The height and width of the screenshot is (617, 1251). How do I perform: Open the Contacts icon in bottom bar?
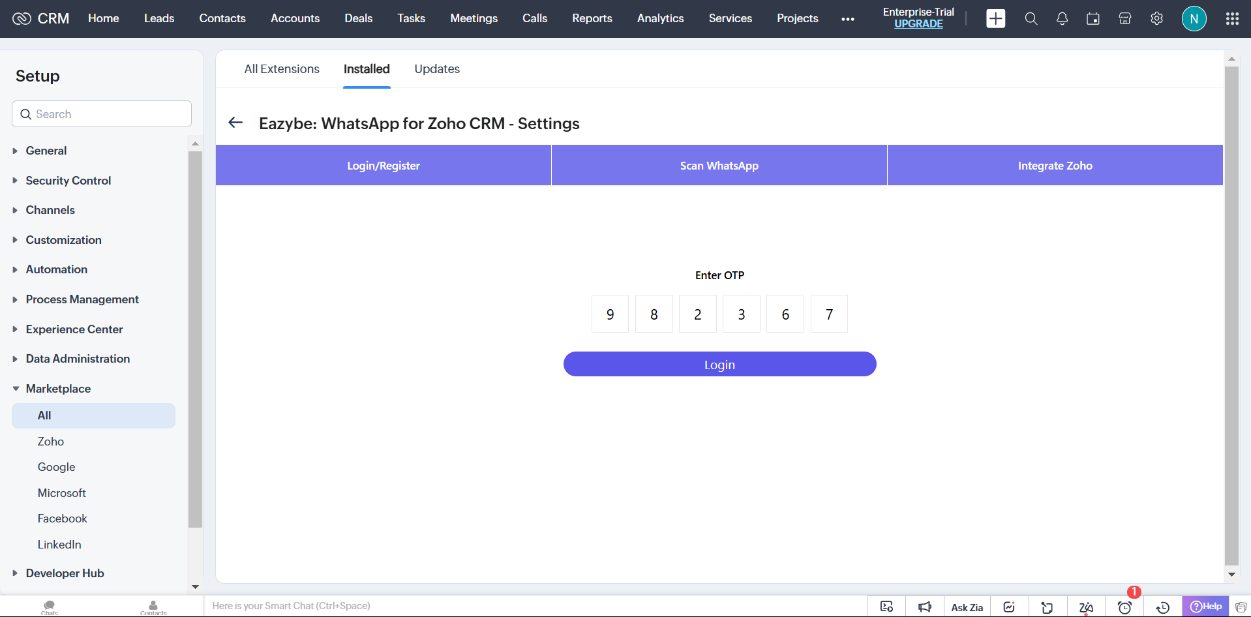click(153, 607)
